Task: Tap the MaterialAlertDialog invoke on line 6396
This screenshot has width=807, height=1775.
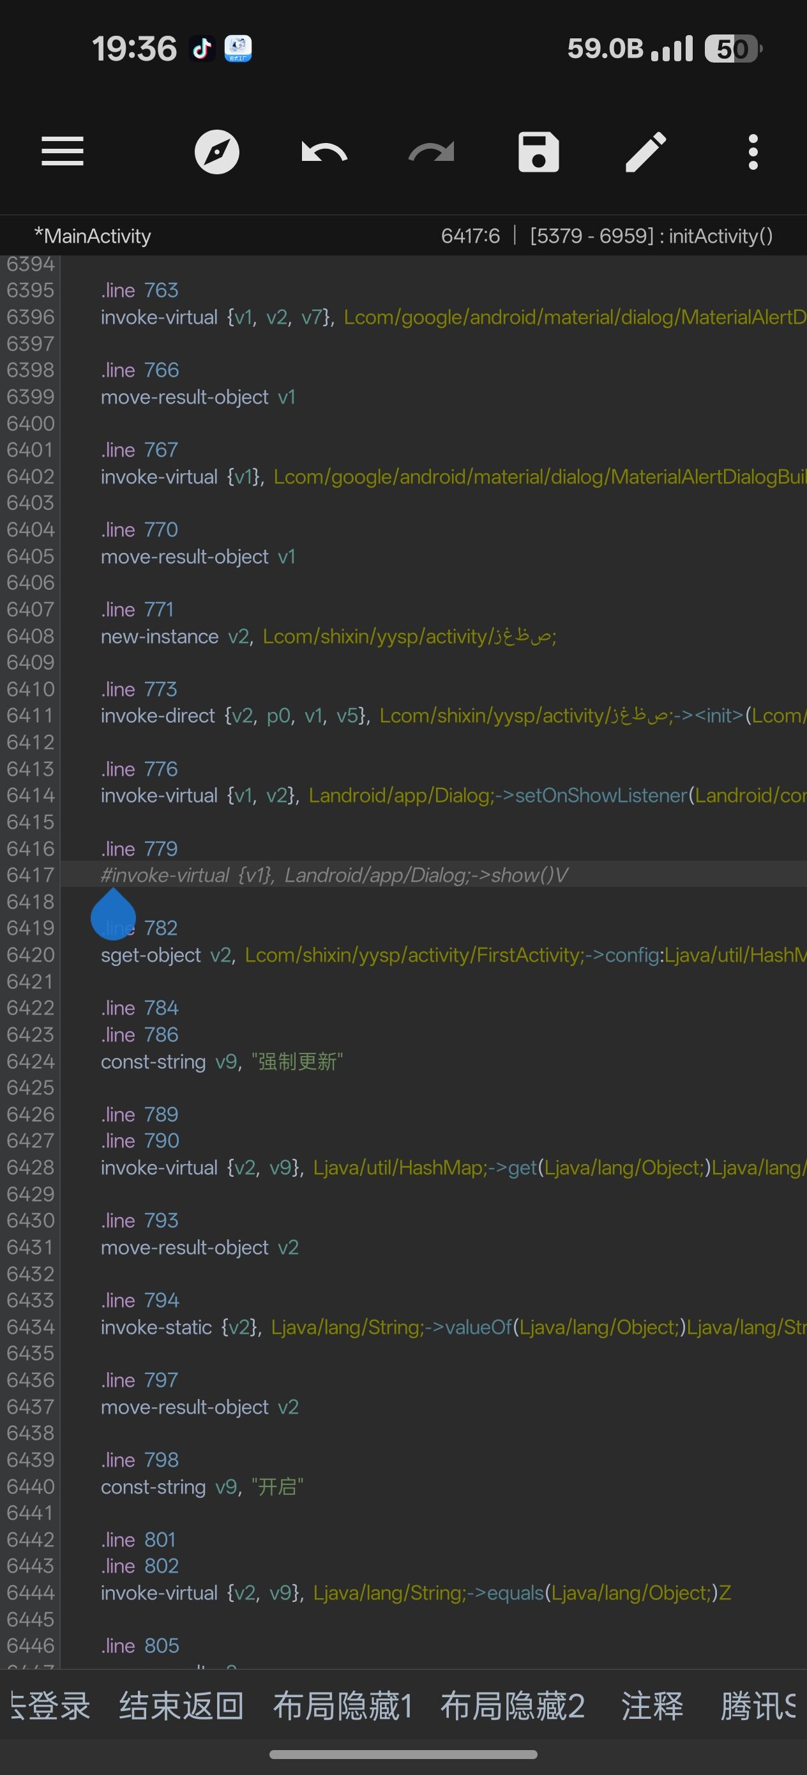Action: coord(453,317)
